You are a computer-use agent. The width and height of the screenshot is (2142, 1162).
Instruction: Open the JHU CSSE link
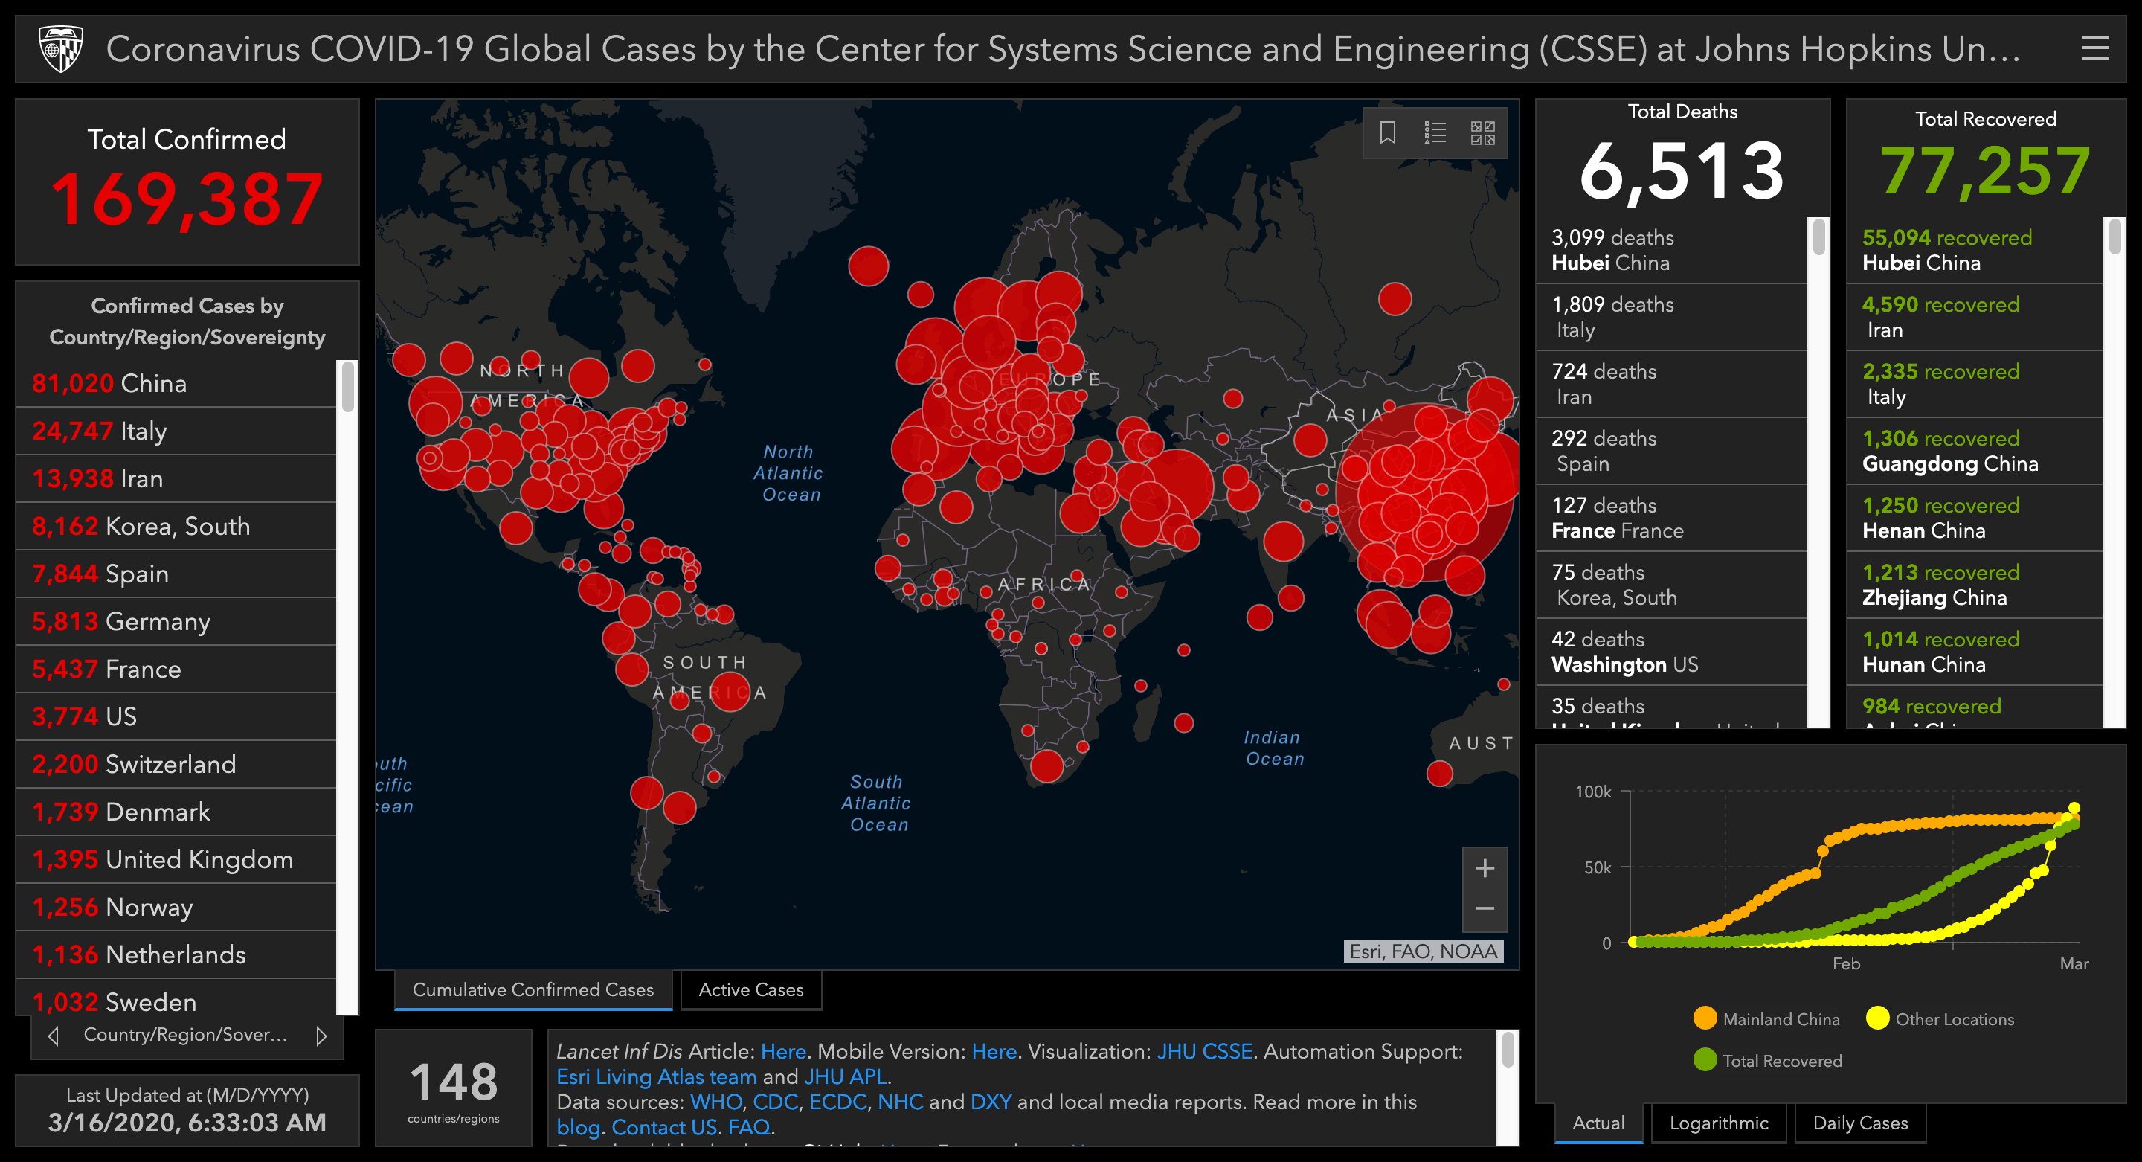1204,1051
